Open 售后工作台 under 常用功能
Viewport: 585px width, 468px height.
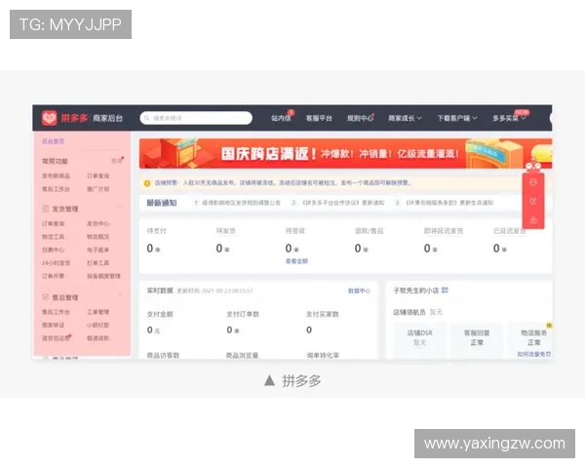[56, 189]
